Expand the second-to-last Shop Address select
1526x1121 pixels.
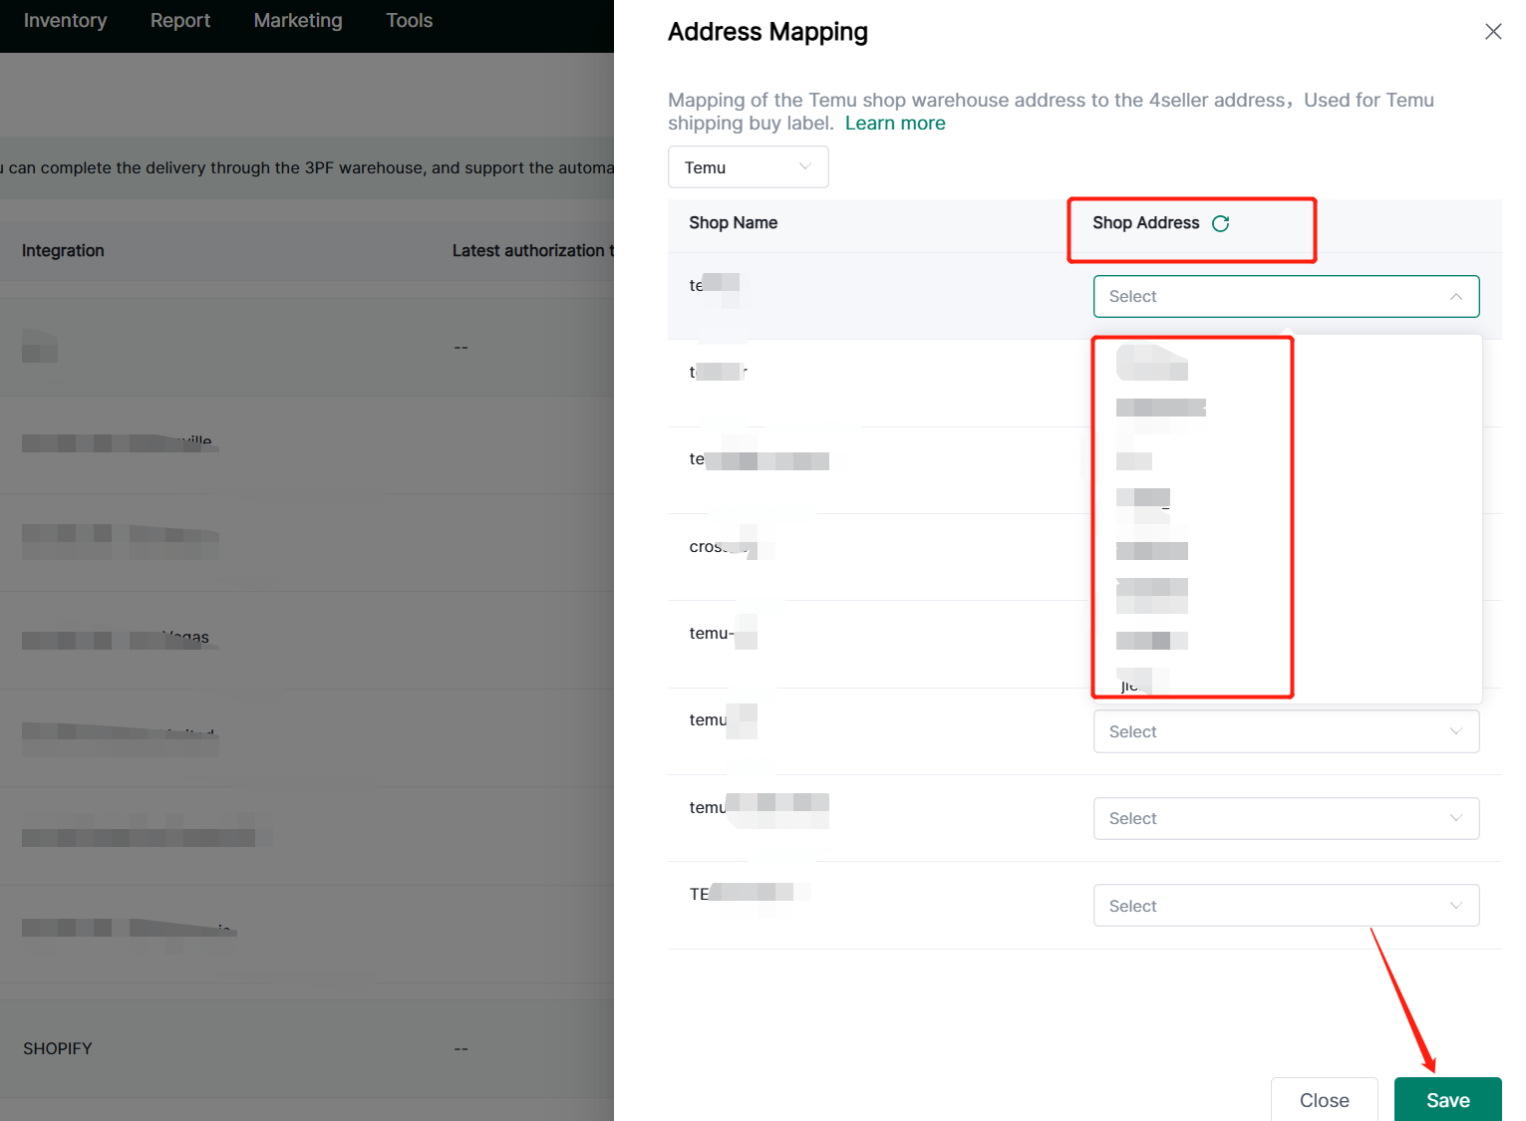coord(1285,818)
